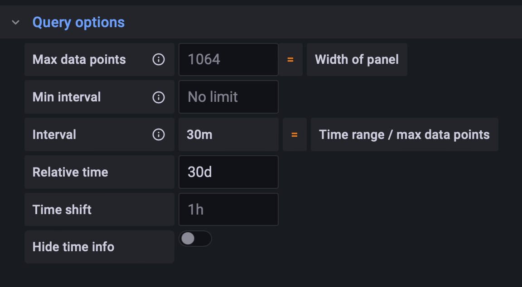The image size is (522, 287).
Task: Open the Min interval info tooltip icon
Action: pos(159,97)
